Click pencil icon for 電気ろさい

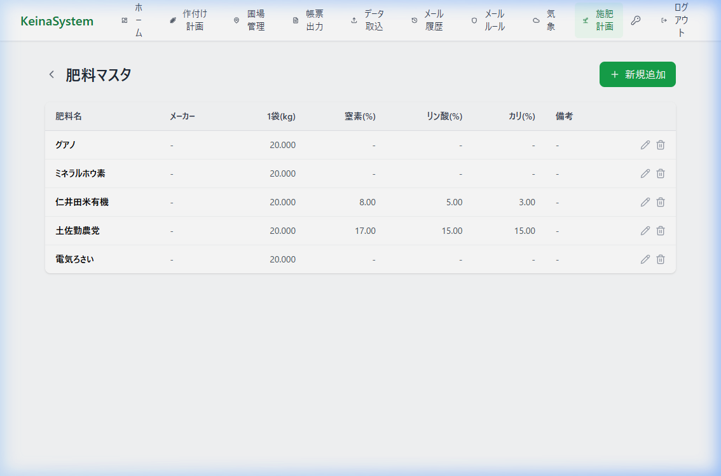pos(645,259)
